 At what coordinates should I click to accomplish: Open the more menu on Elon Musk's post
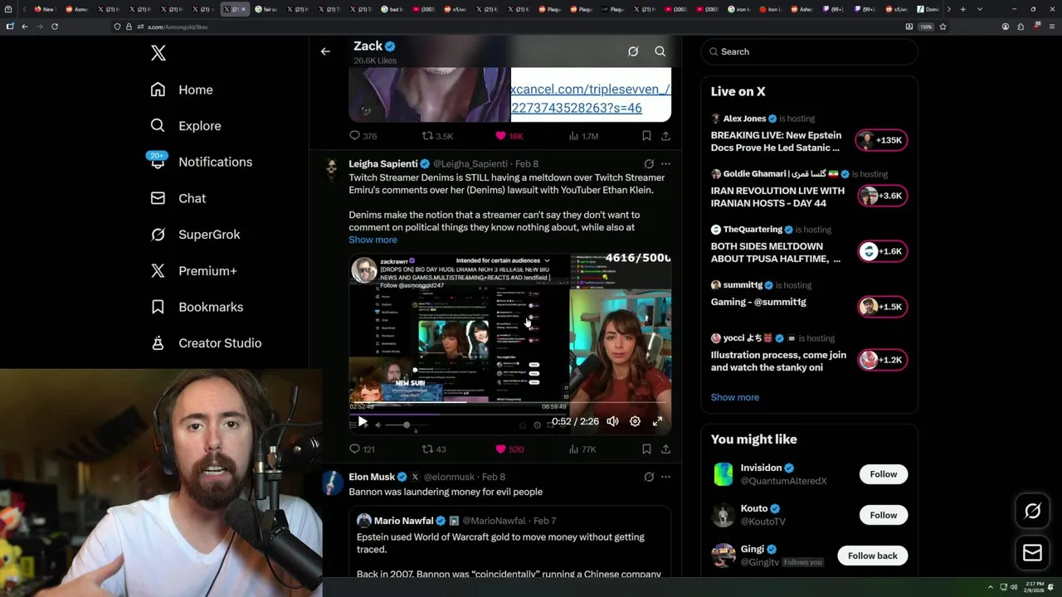pyautogui.click(x=665, y=477)
